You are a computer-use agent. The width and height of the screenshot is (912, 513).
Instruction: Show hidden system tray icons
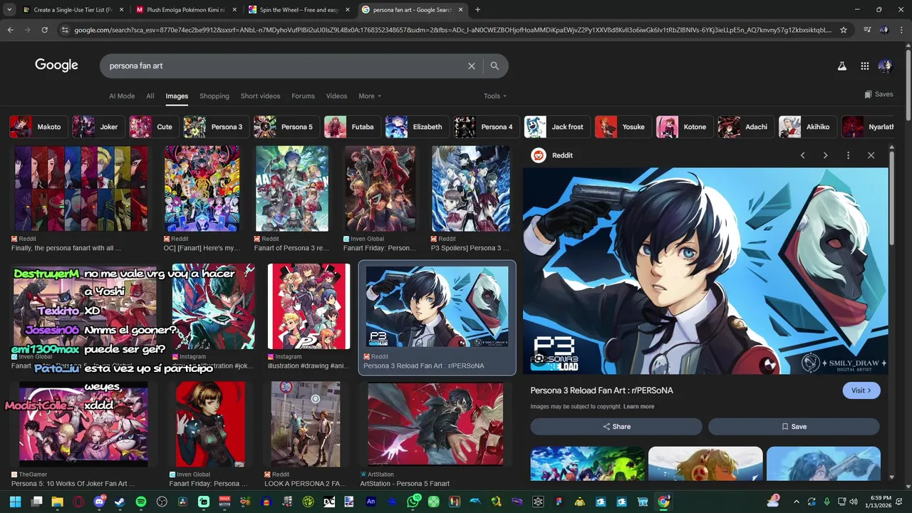coord(797,502)
